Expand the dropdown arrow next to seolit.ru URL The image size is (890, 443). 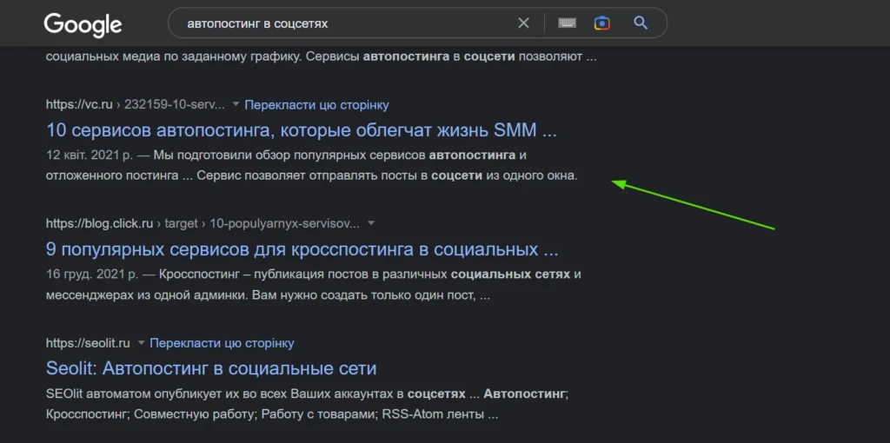[141, 342]
